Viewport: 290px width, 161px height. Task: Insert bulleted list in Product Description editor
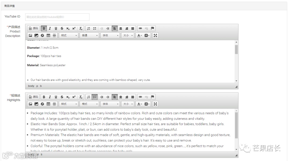tap(95, 28)
